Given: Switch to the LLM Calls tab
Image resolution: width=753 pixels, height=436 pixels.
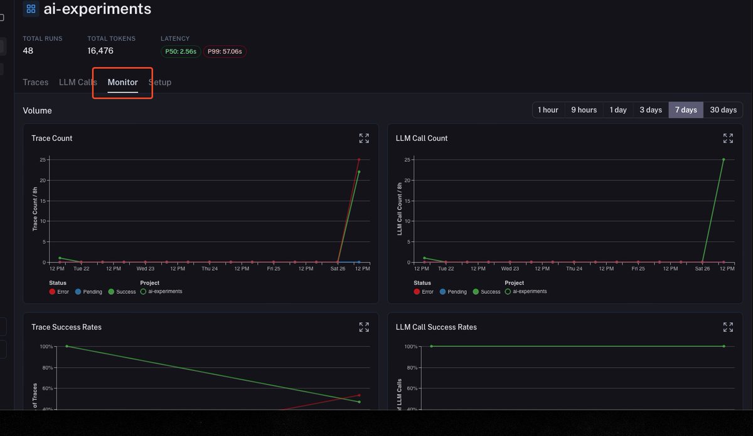Looking at the screenshot, I should [78, 82].
